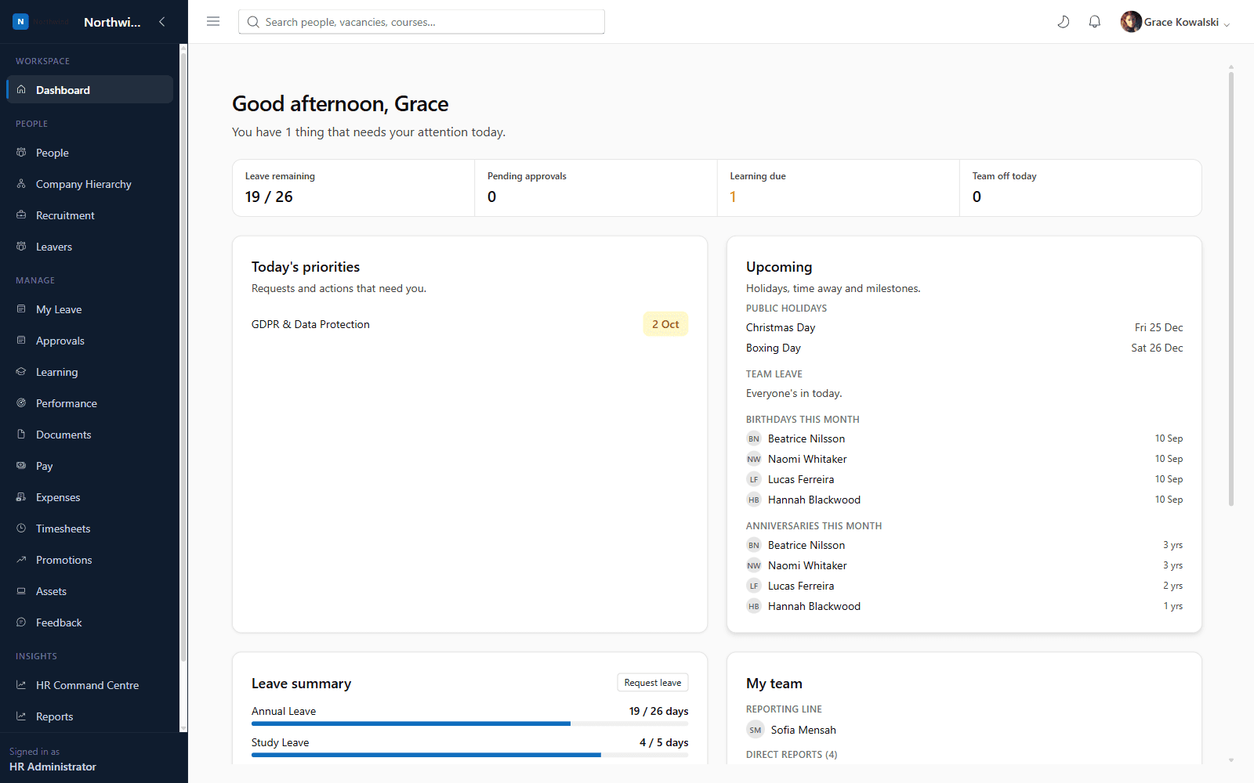
Task: Click the DIRECT REPORTS (4) heading
Action: [792, 755]
